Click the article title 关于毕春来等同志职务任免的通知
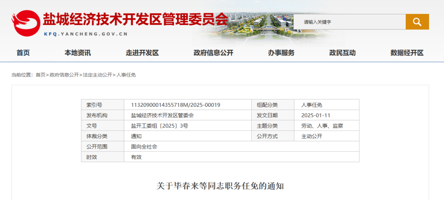444x200 pixels. pyautogui.click(x=220, y=186)
